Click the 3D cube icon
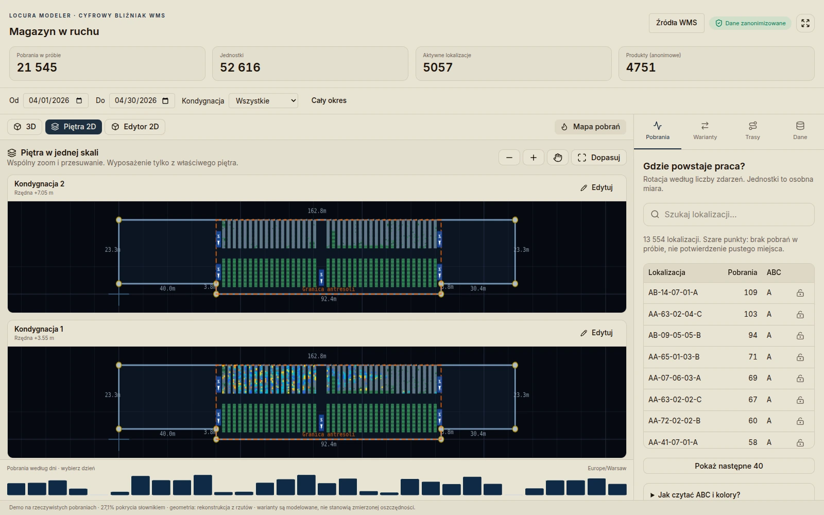Image resolution: width=824 pixels, height=515 pixels. (x=18, y=127)
